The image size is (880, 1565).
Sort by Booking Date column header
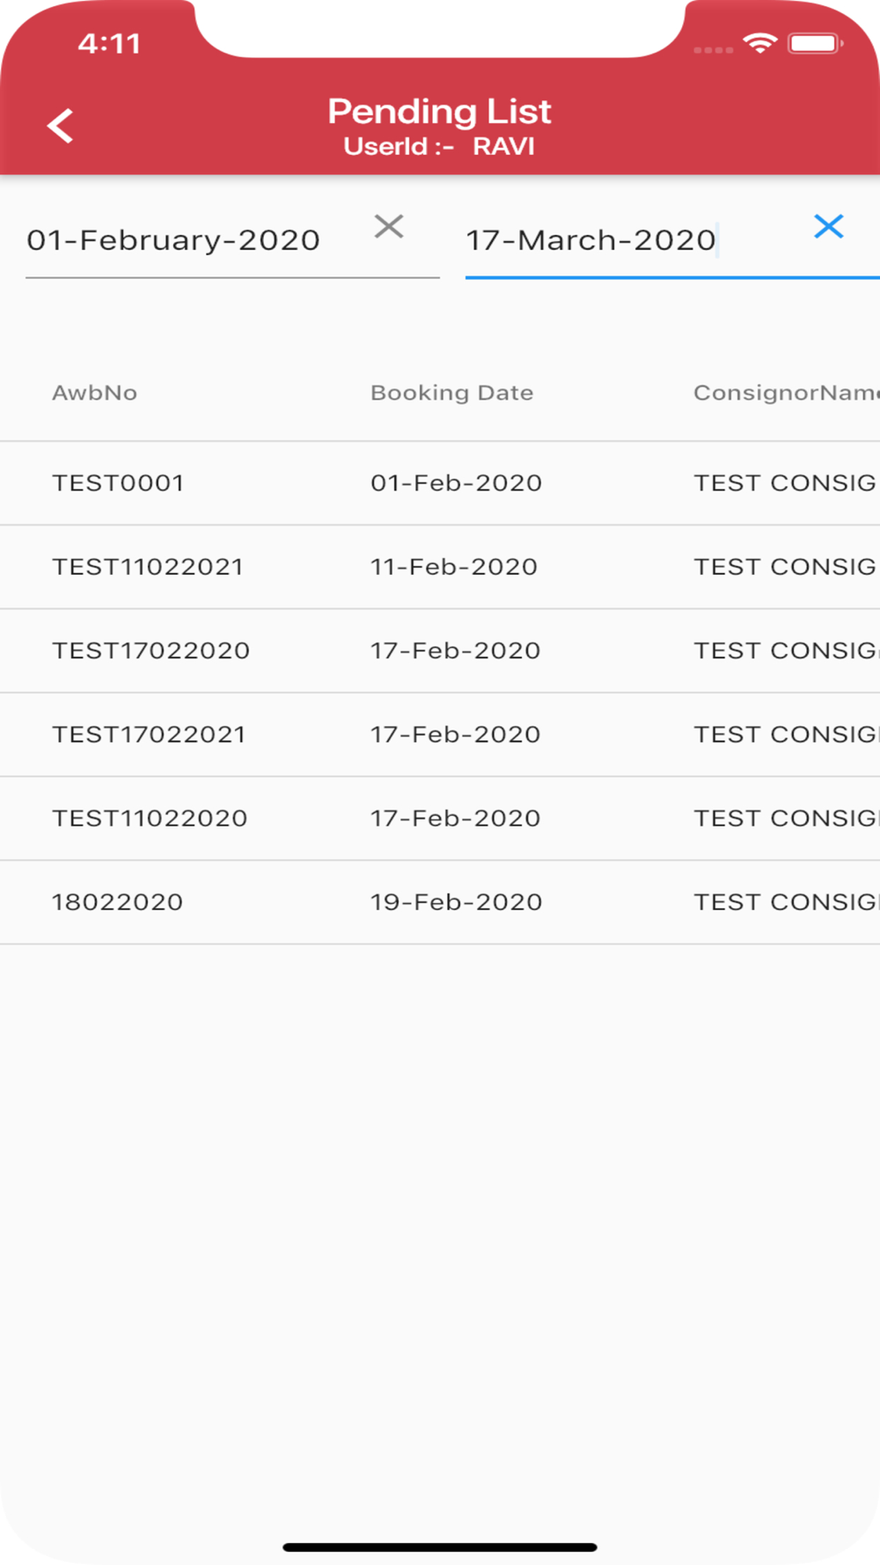pos(451,393)
